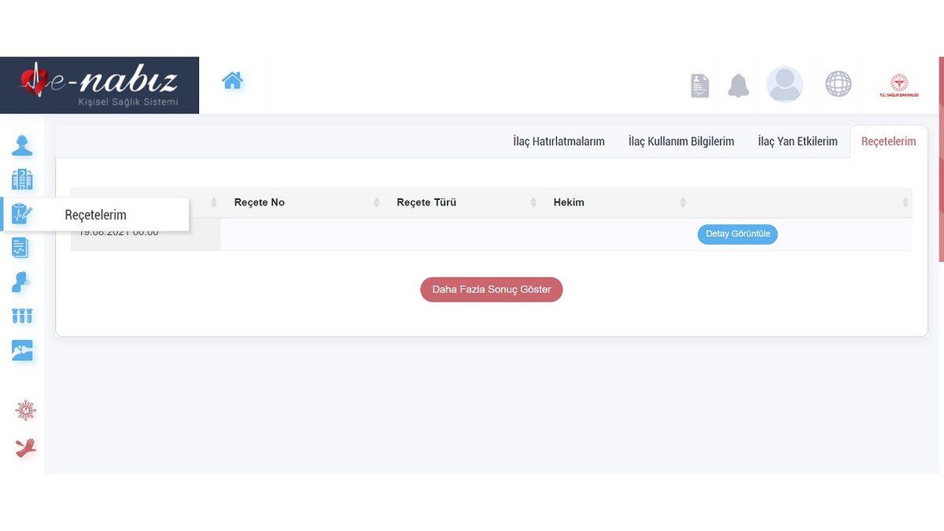
Task: Switch to İlaç Kullanım Bilgilerim tab
Action: coord(680,142)
